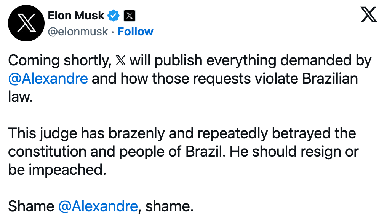Open the @Alexandre mention after 'Shame'
Image resolution: width=387 pixels, height=222 pixels.
[x=98, y=206]
